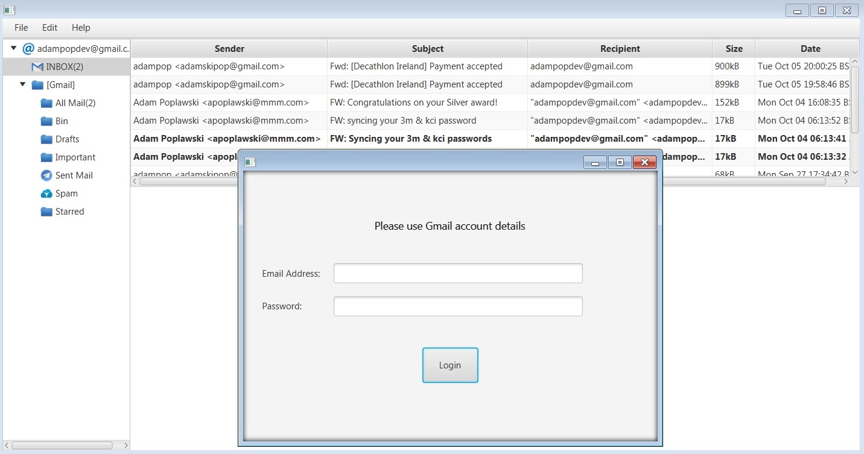The height and width of the screenshot is (454, 864).
Task: Open the Important folder
Action: (x=75, y=157)
